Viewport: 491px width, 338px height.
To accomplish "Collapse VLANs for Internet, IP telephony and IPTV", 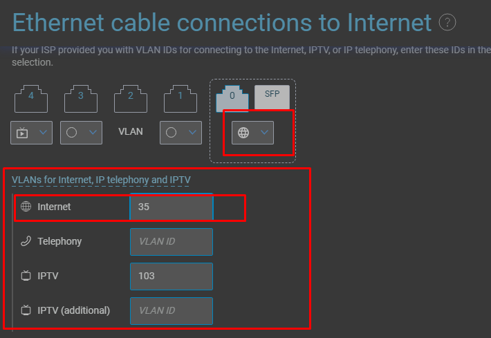I will [101, 180].
